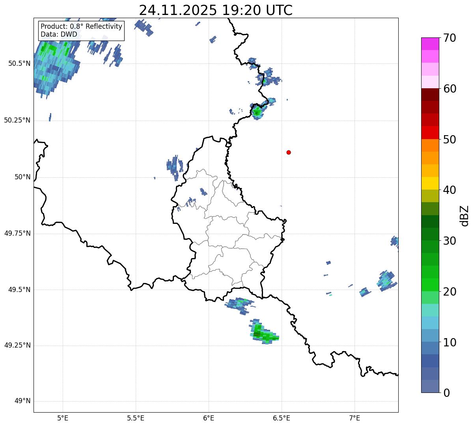The width and height of the screenshot is (474, 426).
Task: Pick the yellow swatch just above 40
Action: (430, 183)
